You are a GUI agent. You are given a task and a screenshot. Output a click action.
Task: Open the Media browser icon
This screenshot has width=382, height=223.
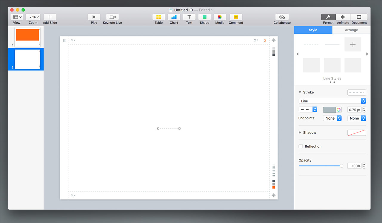[220, 17]
